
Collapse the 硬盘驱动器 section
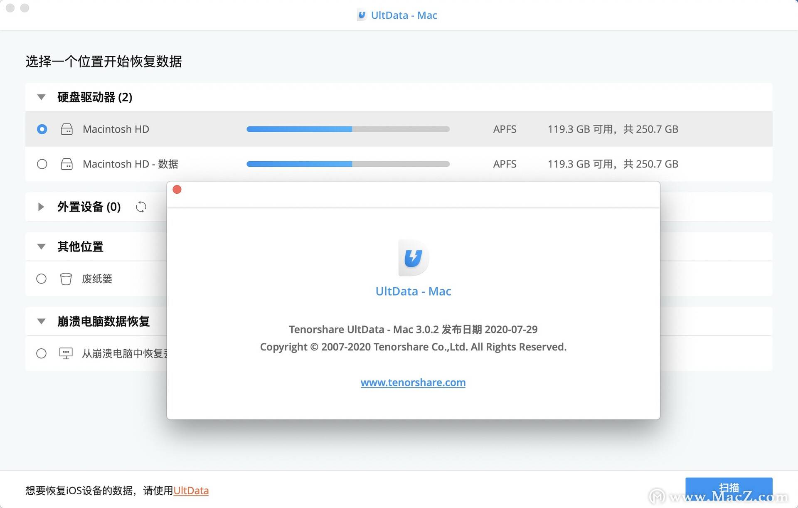41,97
